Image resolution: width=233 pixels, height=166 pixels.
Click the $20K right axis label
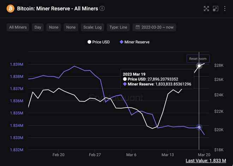click(x=219, y=130)
